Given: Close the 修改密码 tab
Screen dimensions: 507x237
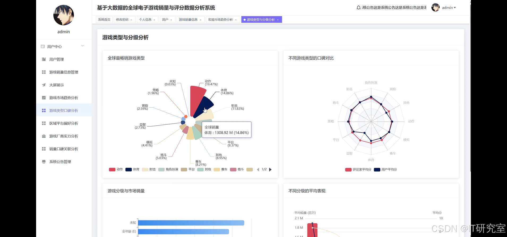Looking at the screenshot, I should 131,20.
